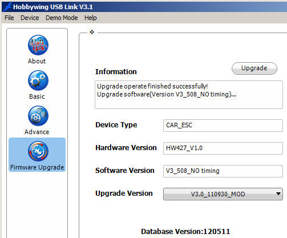Viewport: 287px width, 238px height.
Task: Click the 'Firmware Upgrade' sidebar label
Action: [37, 167]
